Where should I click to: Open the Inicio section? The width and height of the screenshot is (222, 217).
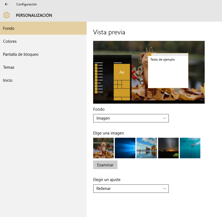(43, 80)
